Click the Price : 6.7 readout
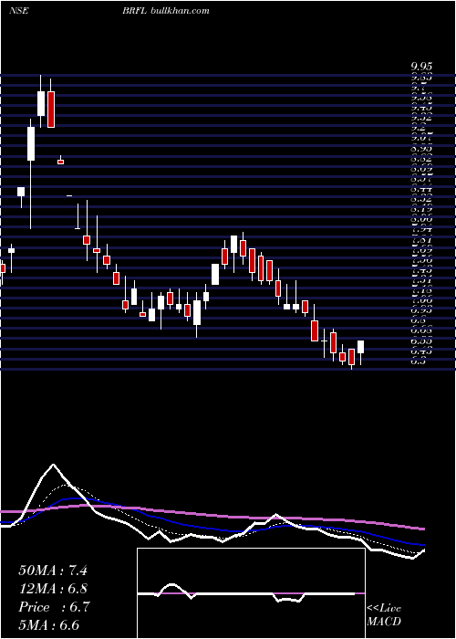456x639 pixels. pos(53,607)
